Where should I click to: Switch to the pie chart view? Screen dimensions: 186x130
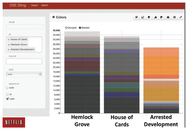click(149, 17)
